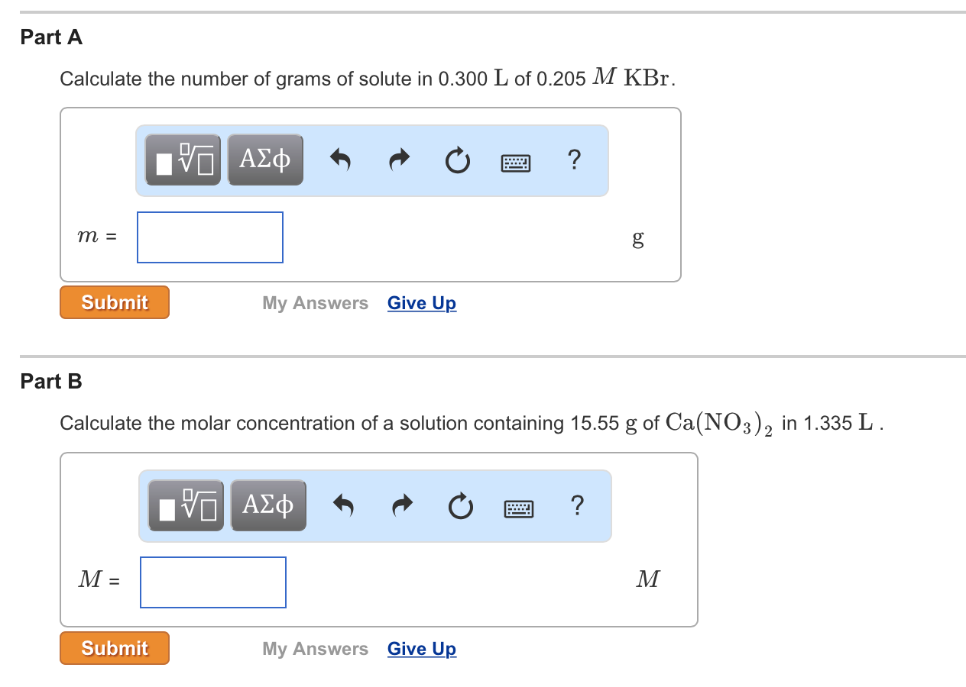Open the equation templates menu in Part A
The image size is (966, 687).
coord(183,160)
